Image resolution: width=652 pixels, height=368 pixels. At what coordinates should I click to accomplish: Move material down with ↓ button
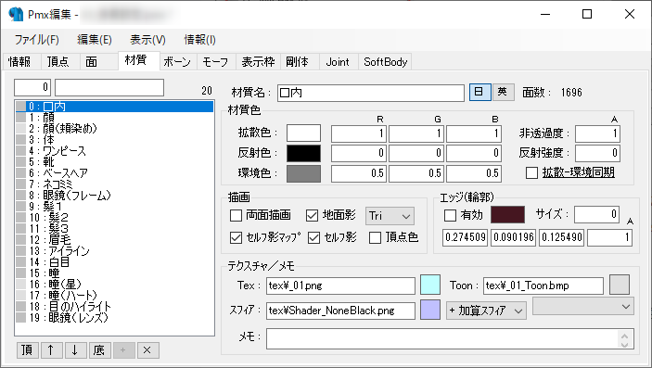(x=75, y=350)
